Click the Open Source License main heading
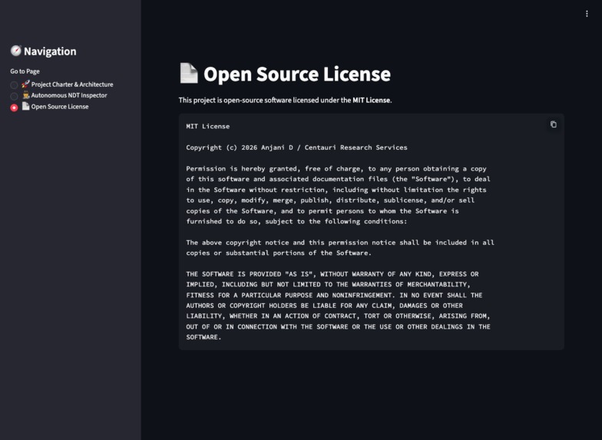The height and width of the screenshot is (440, 602). point(296,74)
